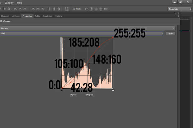
Task: Open the Window menu
Action: pyautogui.click(x=9, y=3)
